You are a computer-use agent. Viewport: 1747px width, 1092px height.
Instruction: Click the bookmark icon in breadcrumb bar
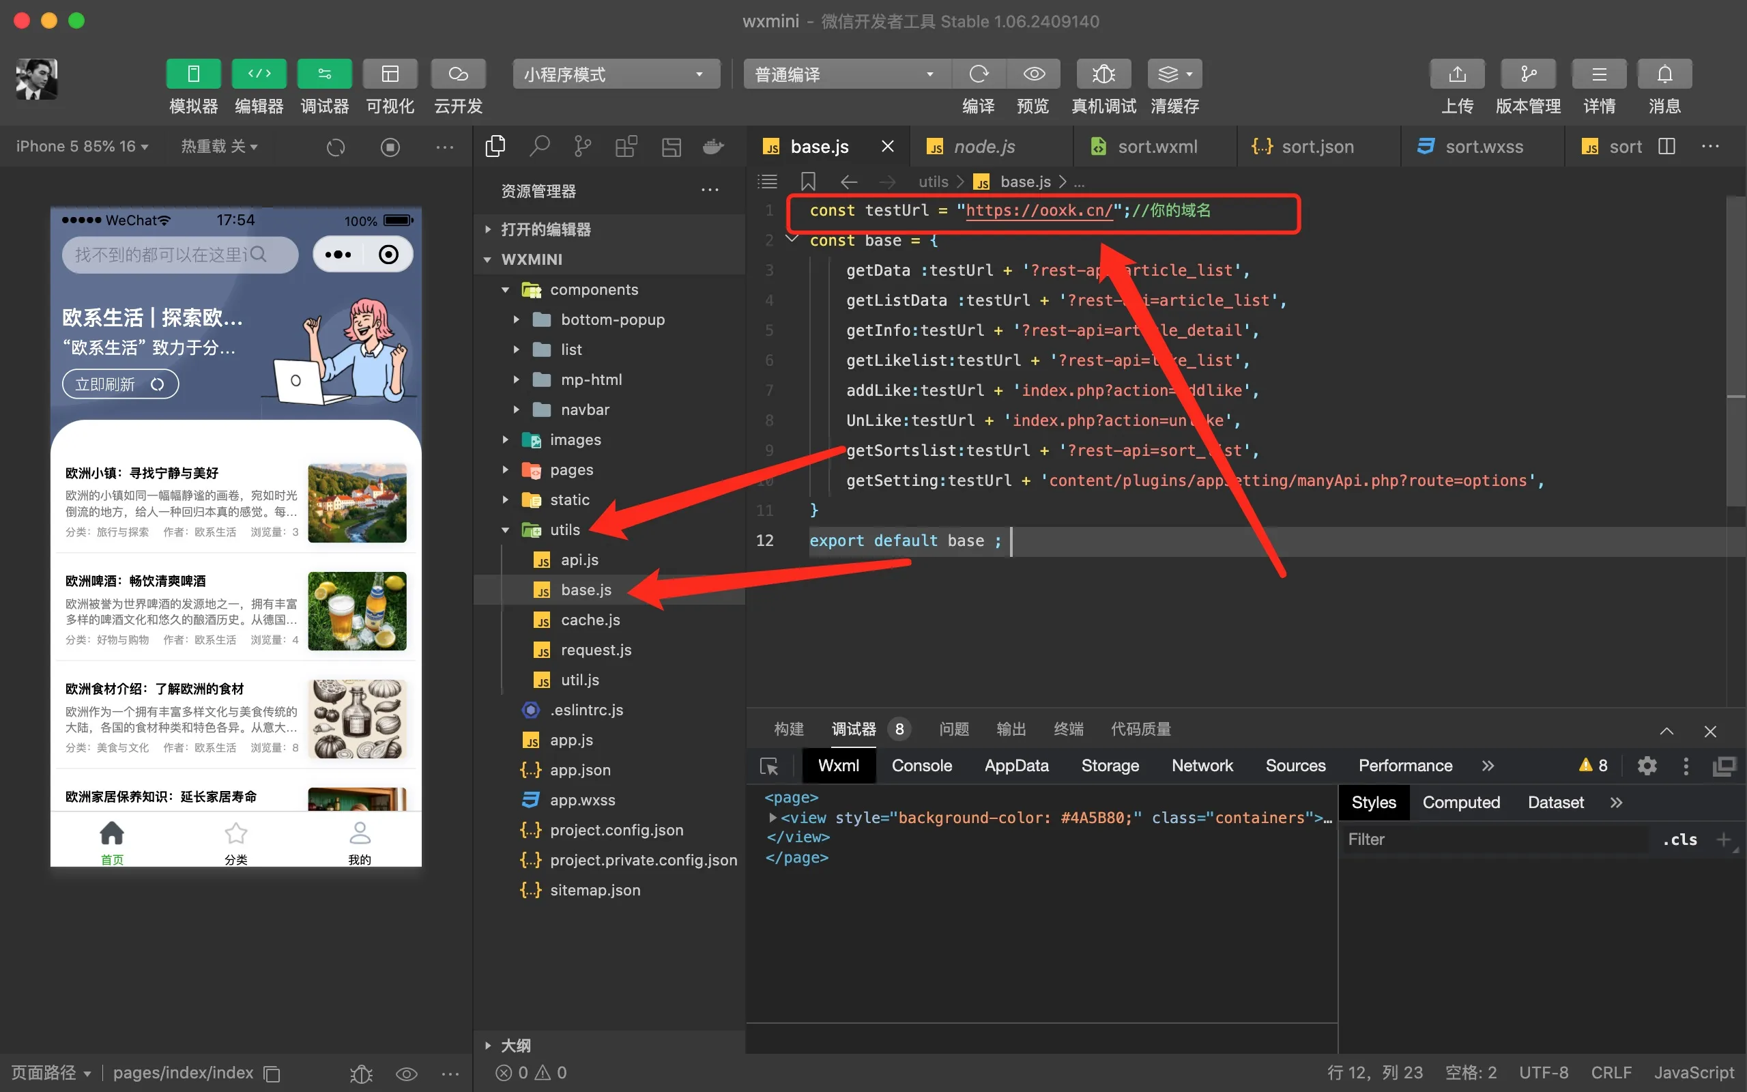[808, 182]
